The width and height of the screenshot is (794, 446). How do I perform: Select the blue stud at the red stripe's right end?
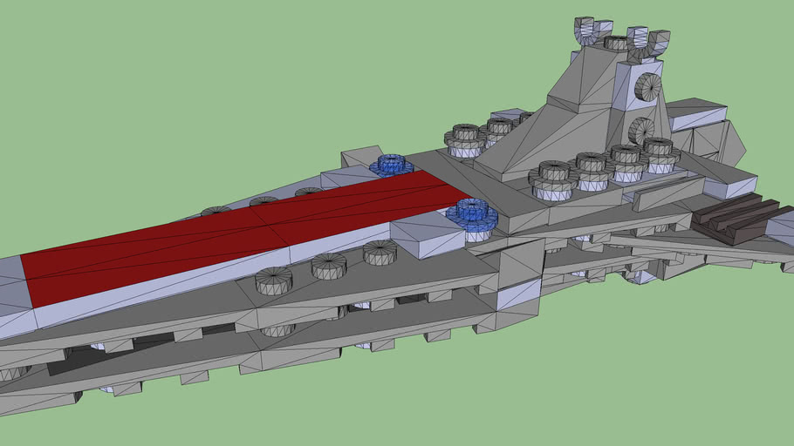pos(473,213)
